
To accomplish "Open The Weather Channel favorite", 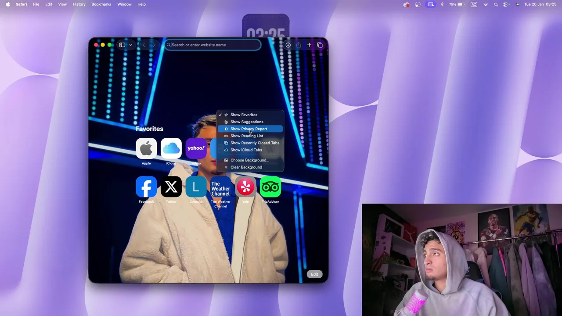I will tap(221, 187).
